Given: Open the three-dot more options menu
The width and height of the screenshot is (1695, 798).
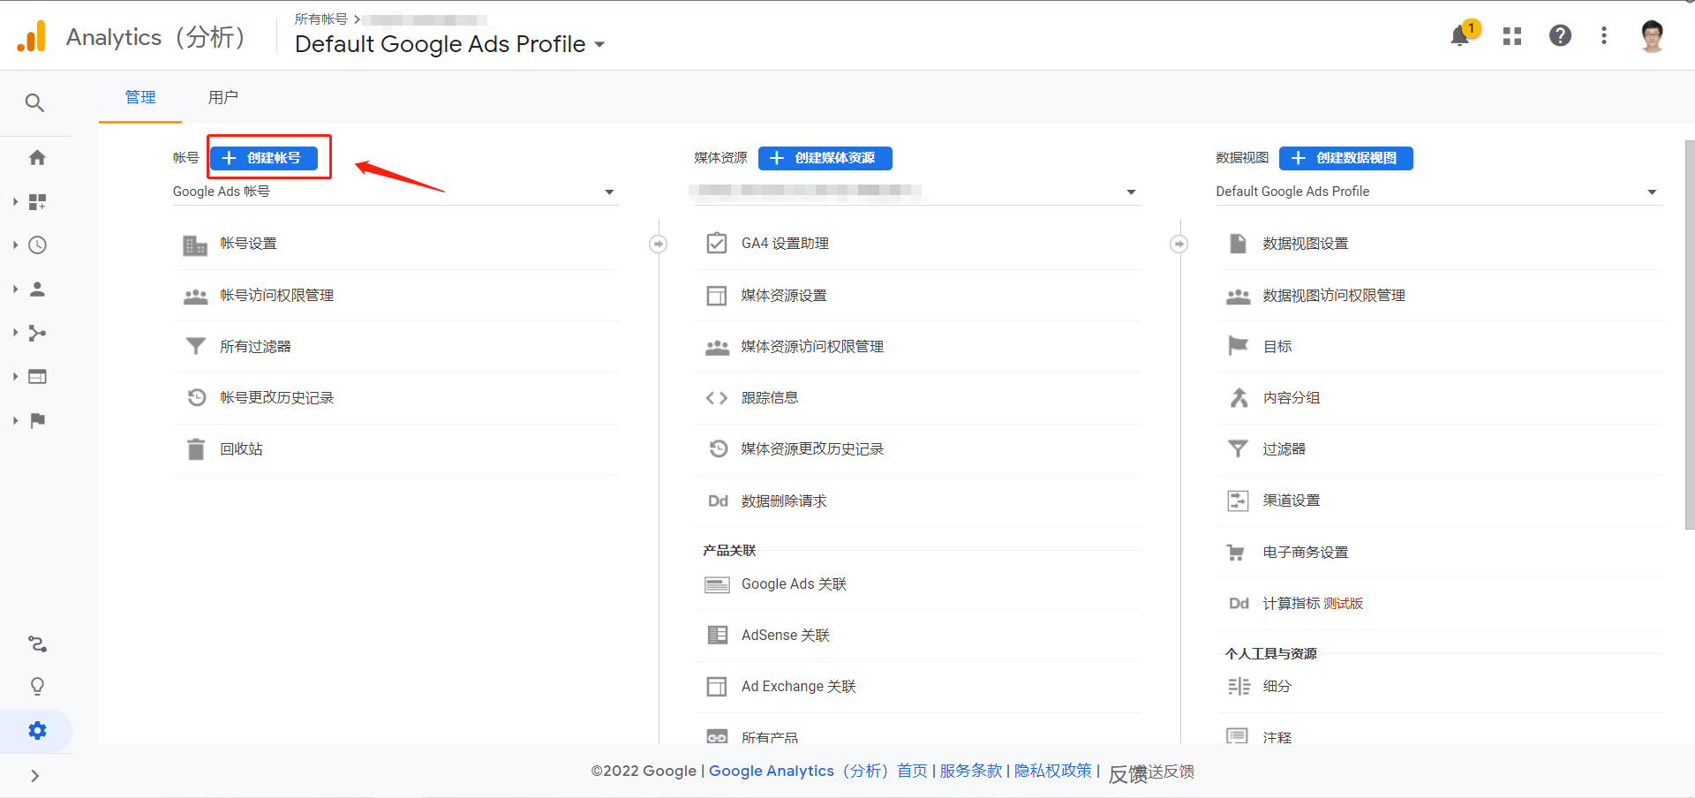Looking at the screenshot, I should [1604, 35].
